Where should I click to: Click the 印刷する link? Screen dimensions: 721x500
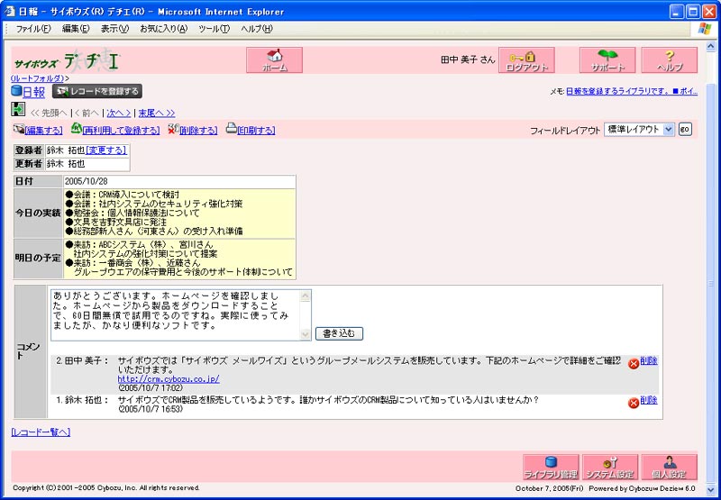coord(256,131)
